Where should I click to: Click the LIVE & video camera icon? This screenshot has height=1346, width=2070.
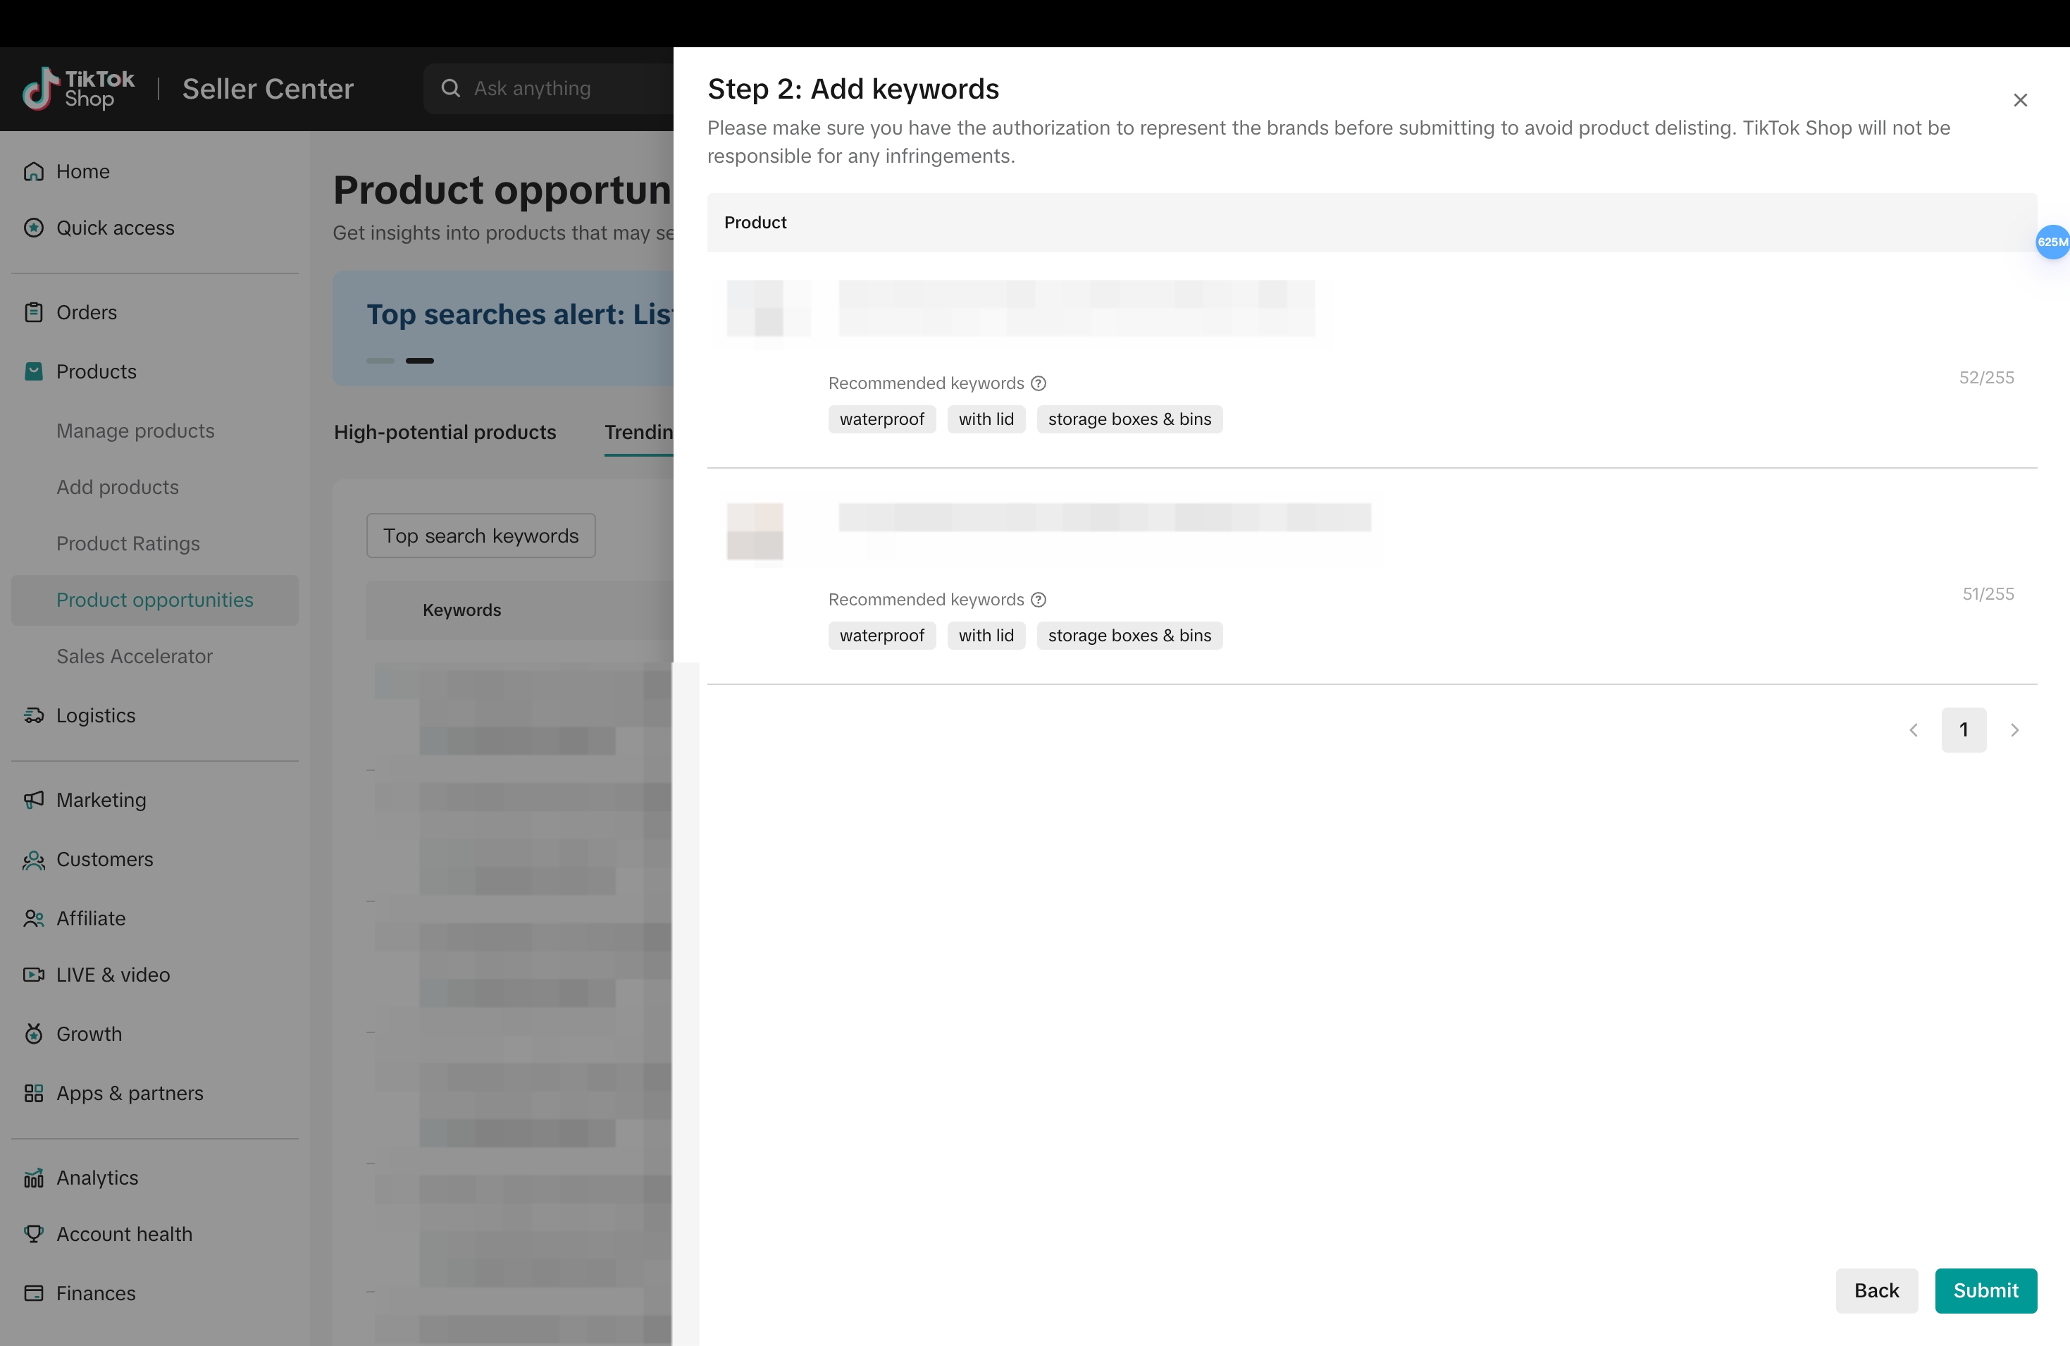click(34, 975)
